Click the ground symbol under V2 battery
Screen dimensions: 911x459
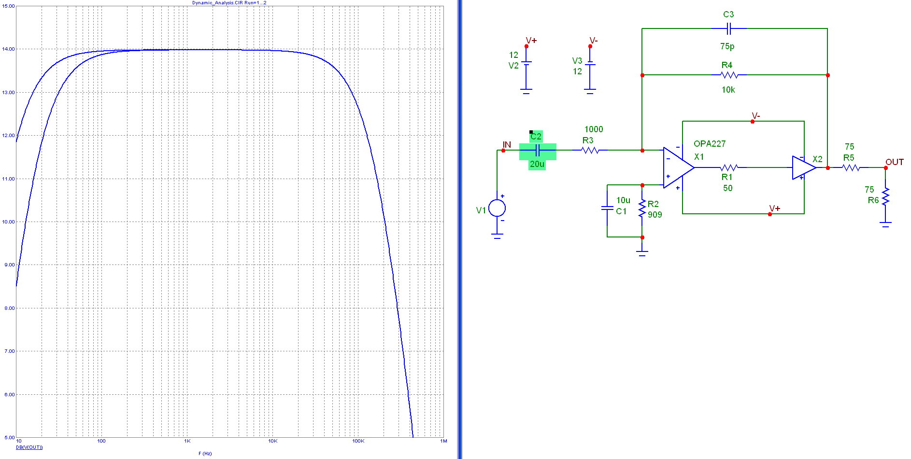click(x=526, y=90)
